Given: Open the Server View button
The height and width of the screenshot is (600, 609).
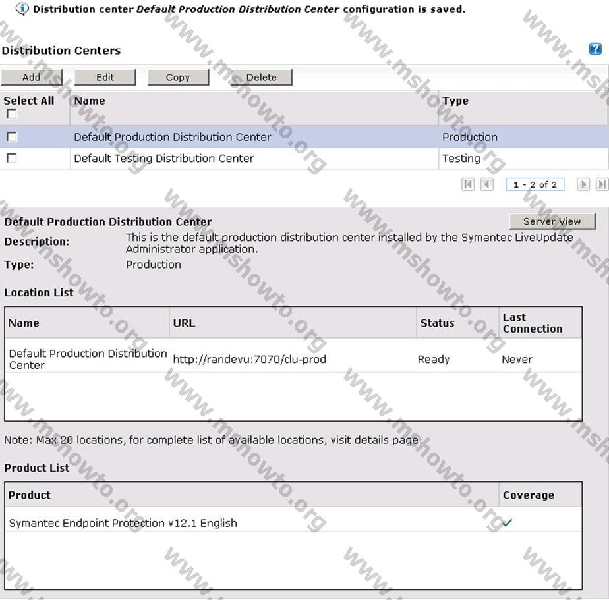Looking at the screenshot, I should click(x=552, y=221).
